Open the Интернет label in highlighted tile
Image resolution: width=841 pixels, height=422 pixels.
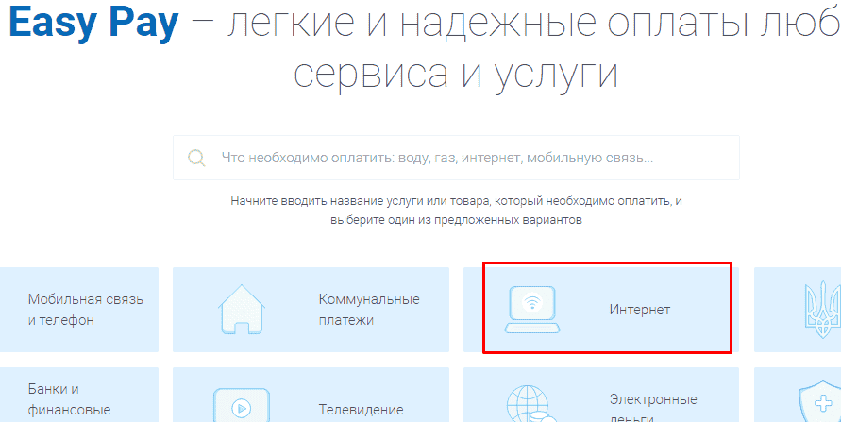639,310
